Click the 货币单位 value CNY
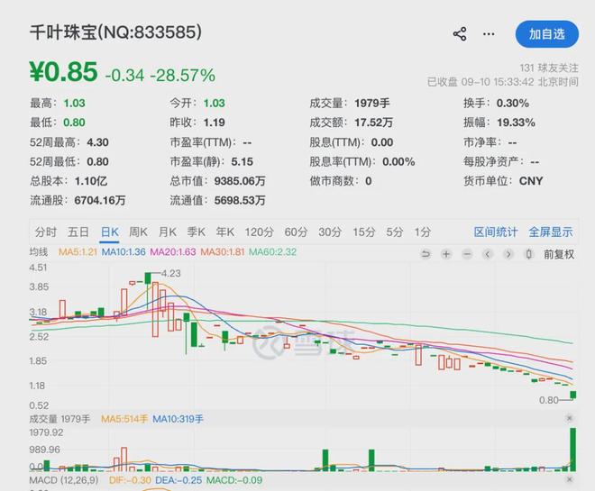595x491 pixels. pos(531,181)
